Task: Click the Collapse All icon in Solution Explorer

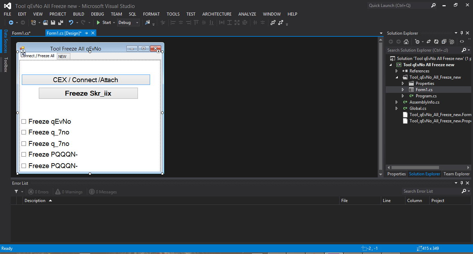Action: [444, 42]
